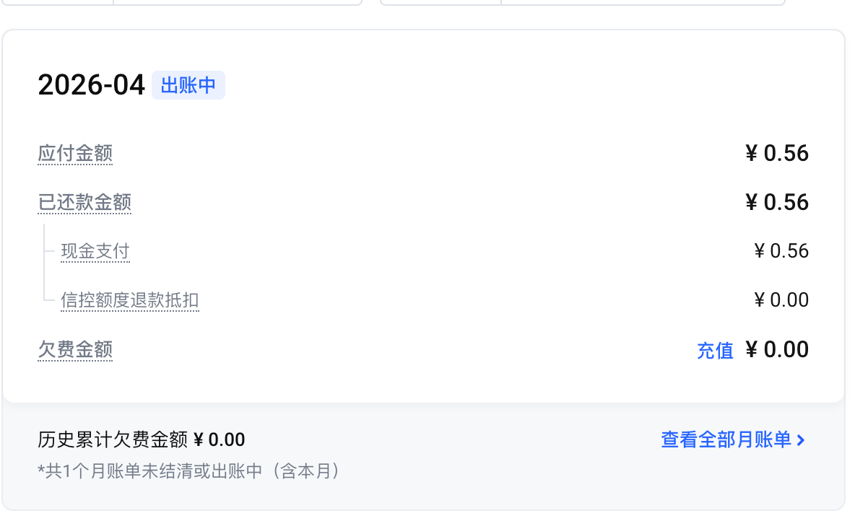Select the 2026-04 billing month heading
855x521 pixels.
coord(91,84)
